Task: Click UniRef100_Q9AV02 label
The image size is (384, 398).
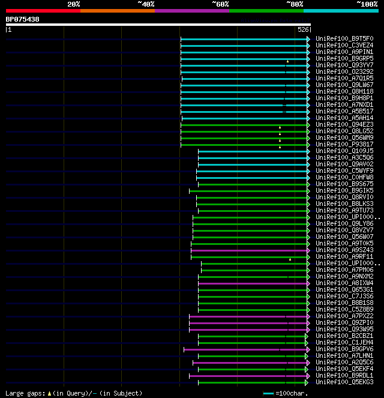Action: pos(344,164)
